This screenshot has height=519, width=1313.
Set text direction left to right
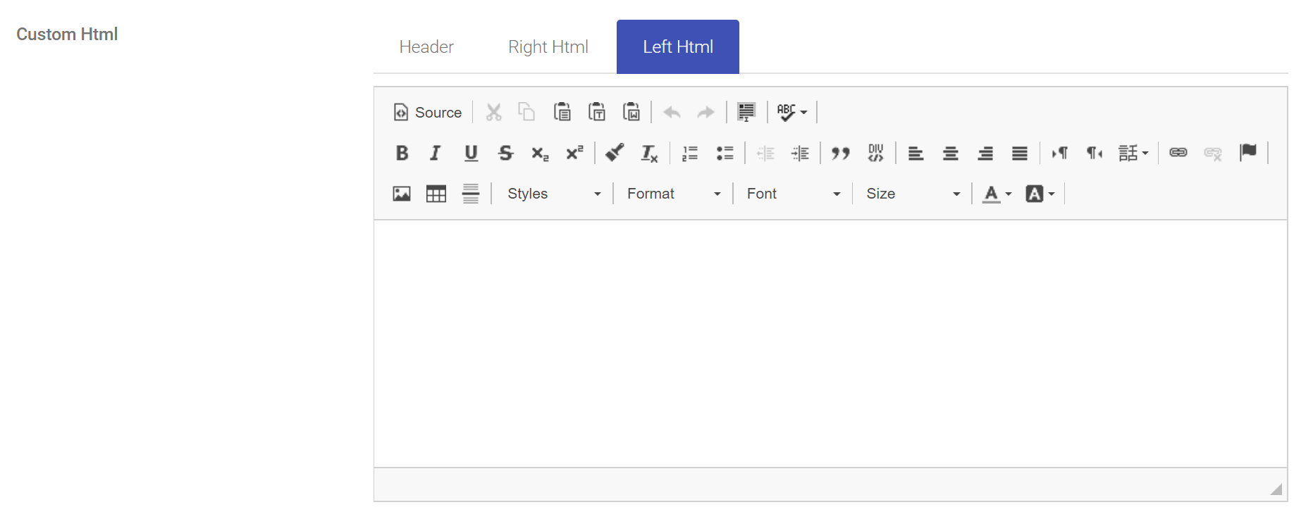(x=1060, y=153)
